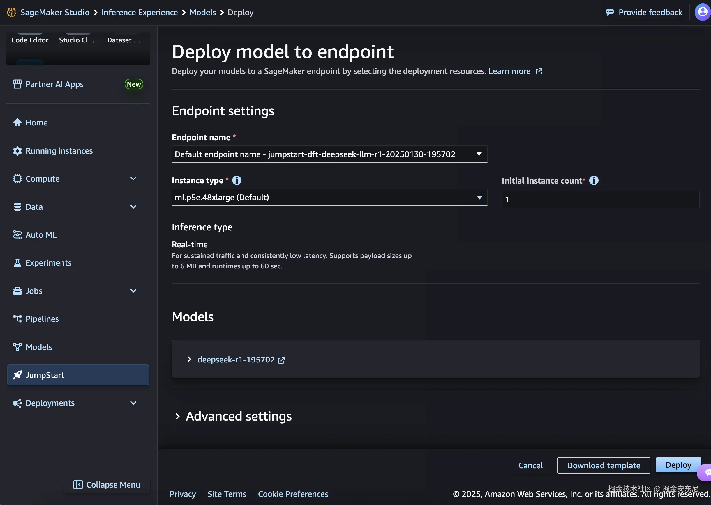Click the Collapse Menu panel icon
Screen dimensions: 711x505
(x=78, y=484)
